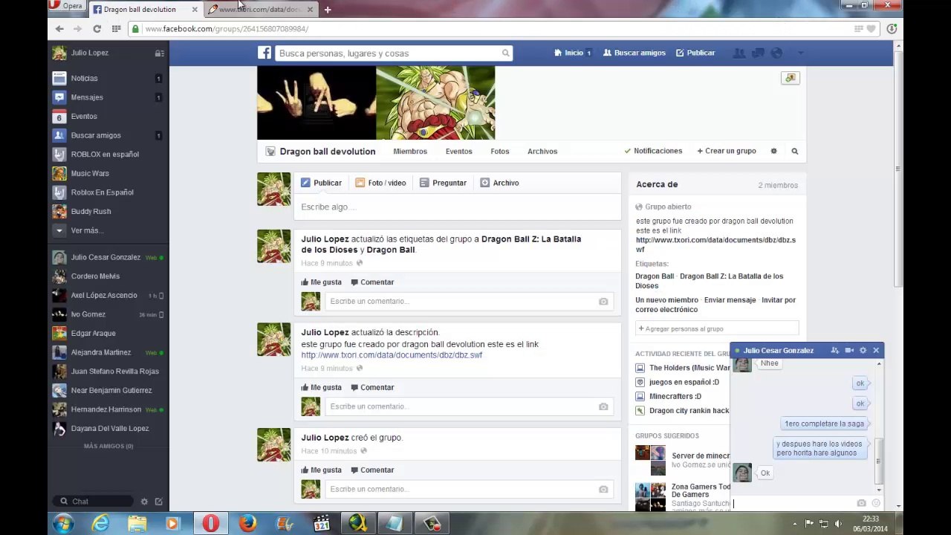Select 'Foto / video' composer option
Image resolution: width=951 pixels, height=535 pixels.
point(380,183)
